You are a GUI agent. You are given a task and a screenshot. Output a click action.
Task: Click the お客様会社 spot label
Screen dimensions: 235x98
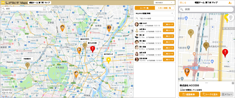pyautogui.click(x=27, y=59)
